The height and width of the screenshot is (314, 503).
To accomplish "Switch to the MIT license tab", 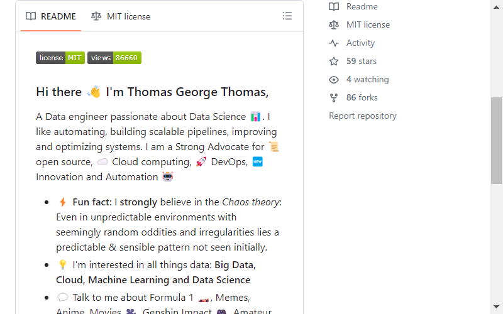I will (121, 16).
